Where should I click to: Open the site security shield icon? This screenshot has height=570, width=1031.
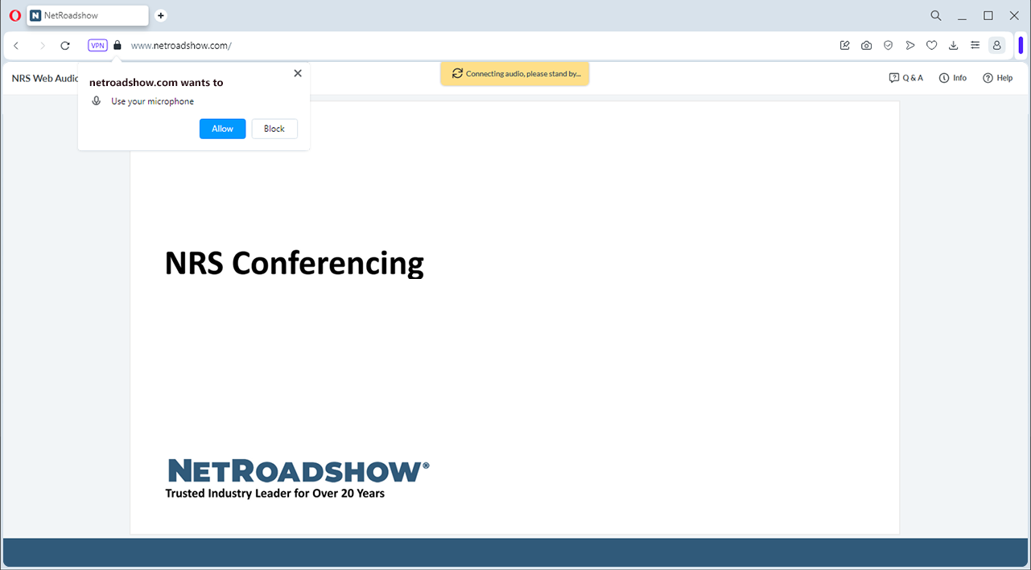[888, 45]
